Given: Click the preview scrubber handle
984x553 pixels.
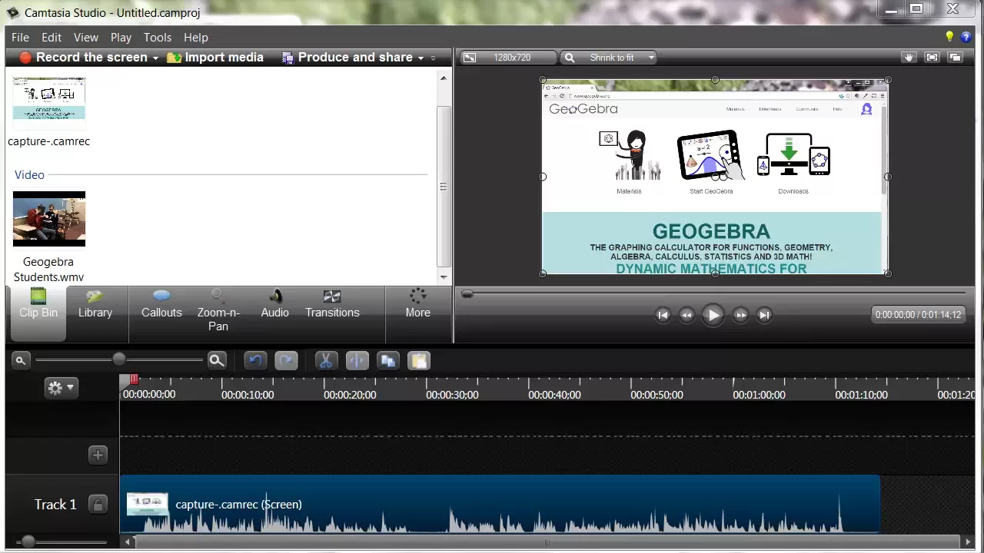Looking at the screenshot, I should pos(467,293).
